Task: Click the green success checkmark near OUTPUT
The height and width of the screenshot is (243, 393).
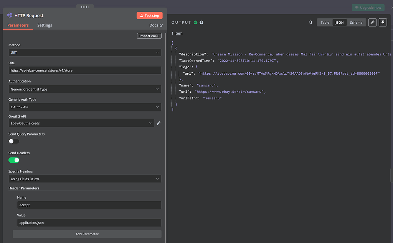Action: point(196,22)
